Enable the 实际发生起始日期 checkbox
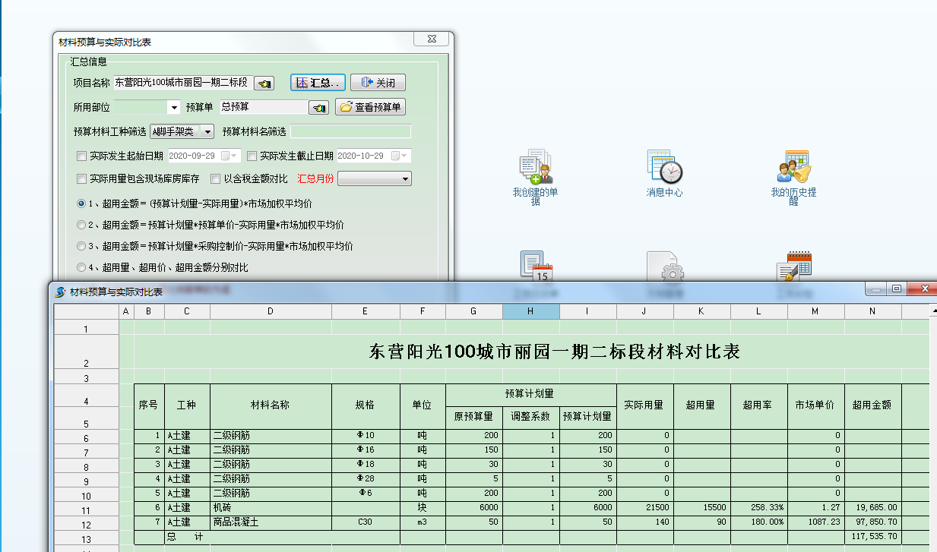The image size is (937, 552). tap(81, 156)
